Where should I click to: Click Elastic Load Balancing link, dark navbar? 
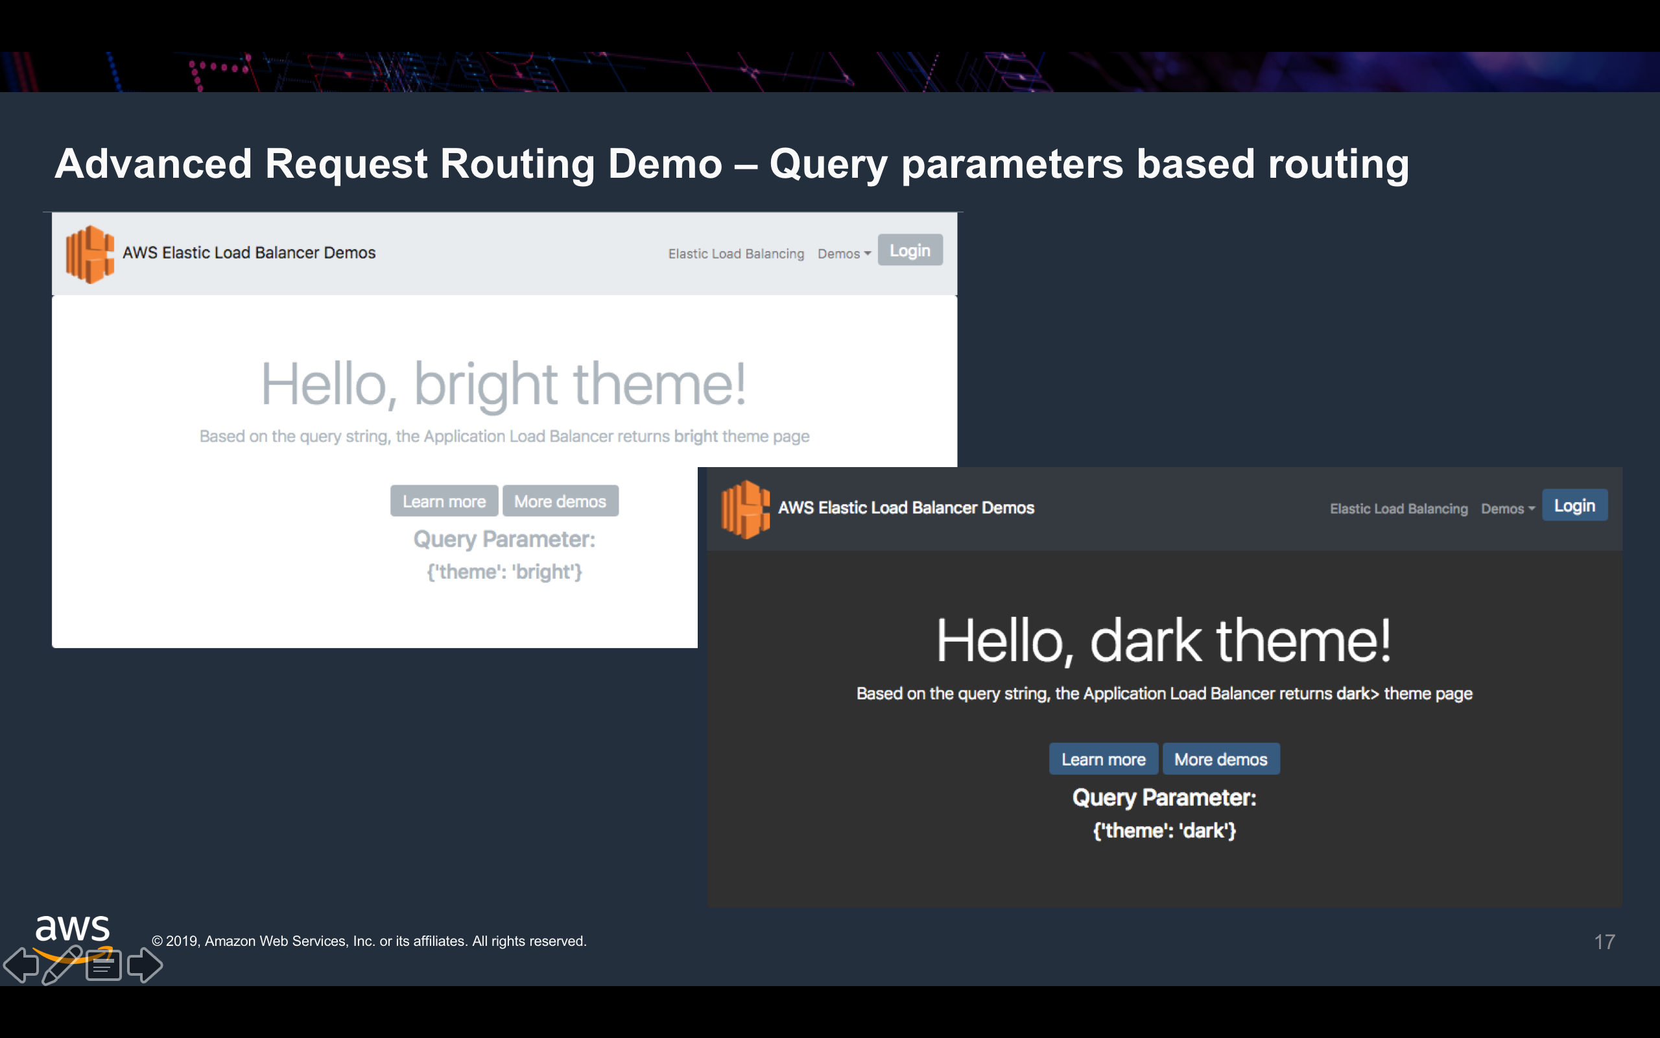[1398, 509]
